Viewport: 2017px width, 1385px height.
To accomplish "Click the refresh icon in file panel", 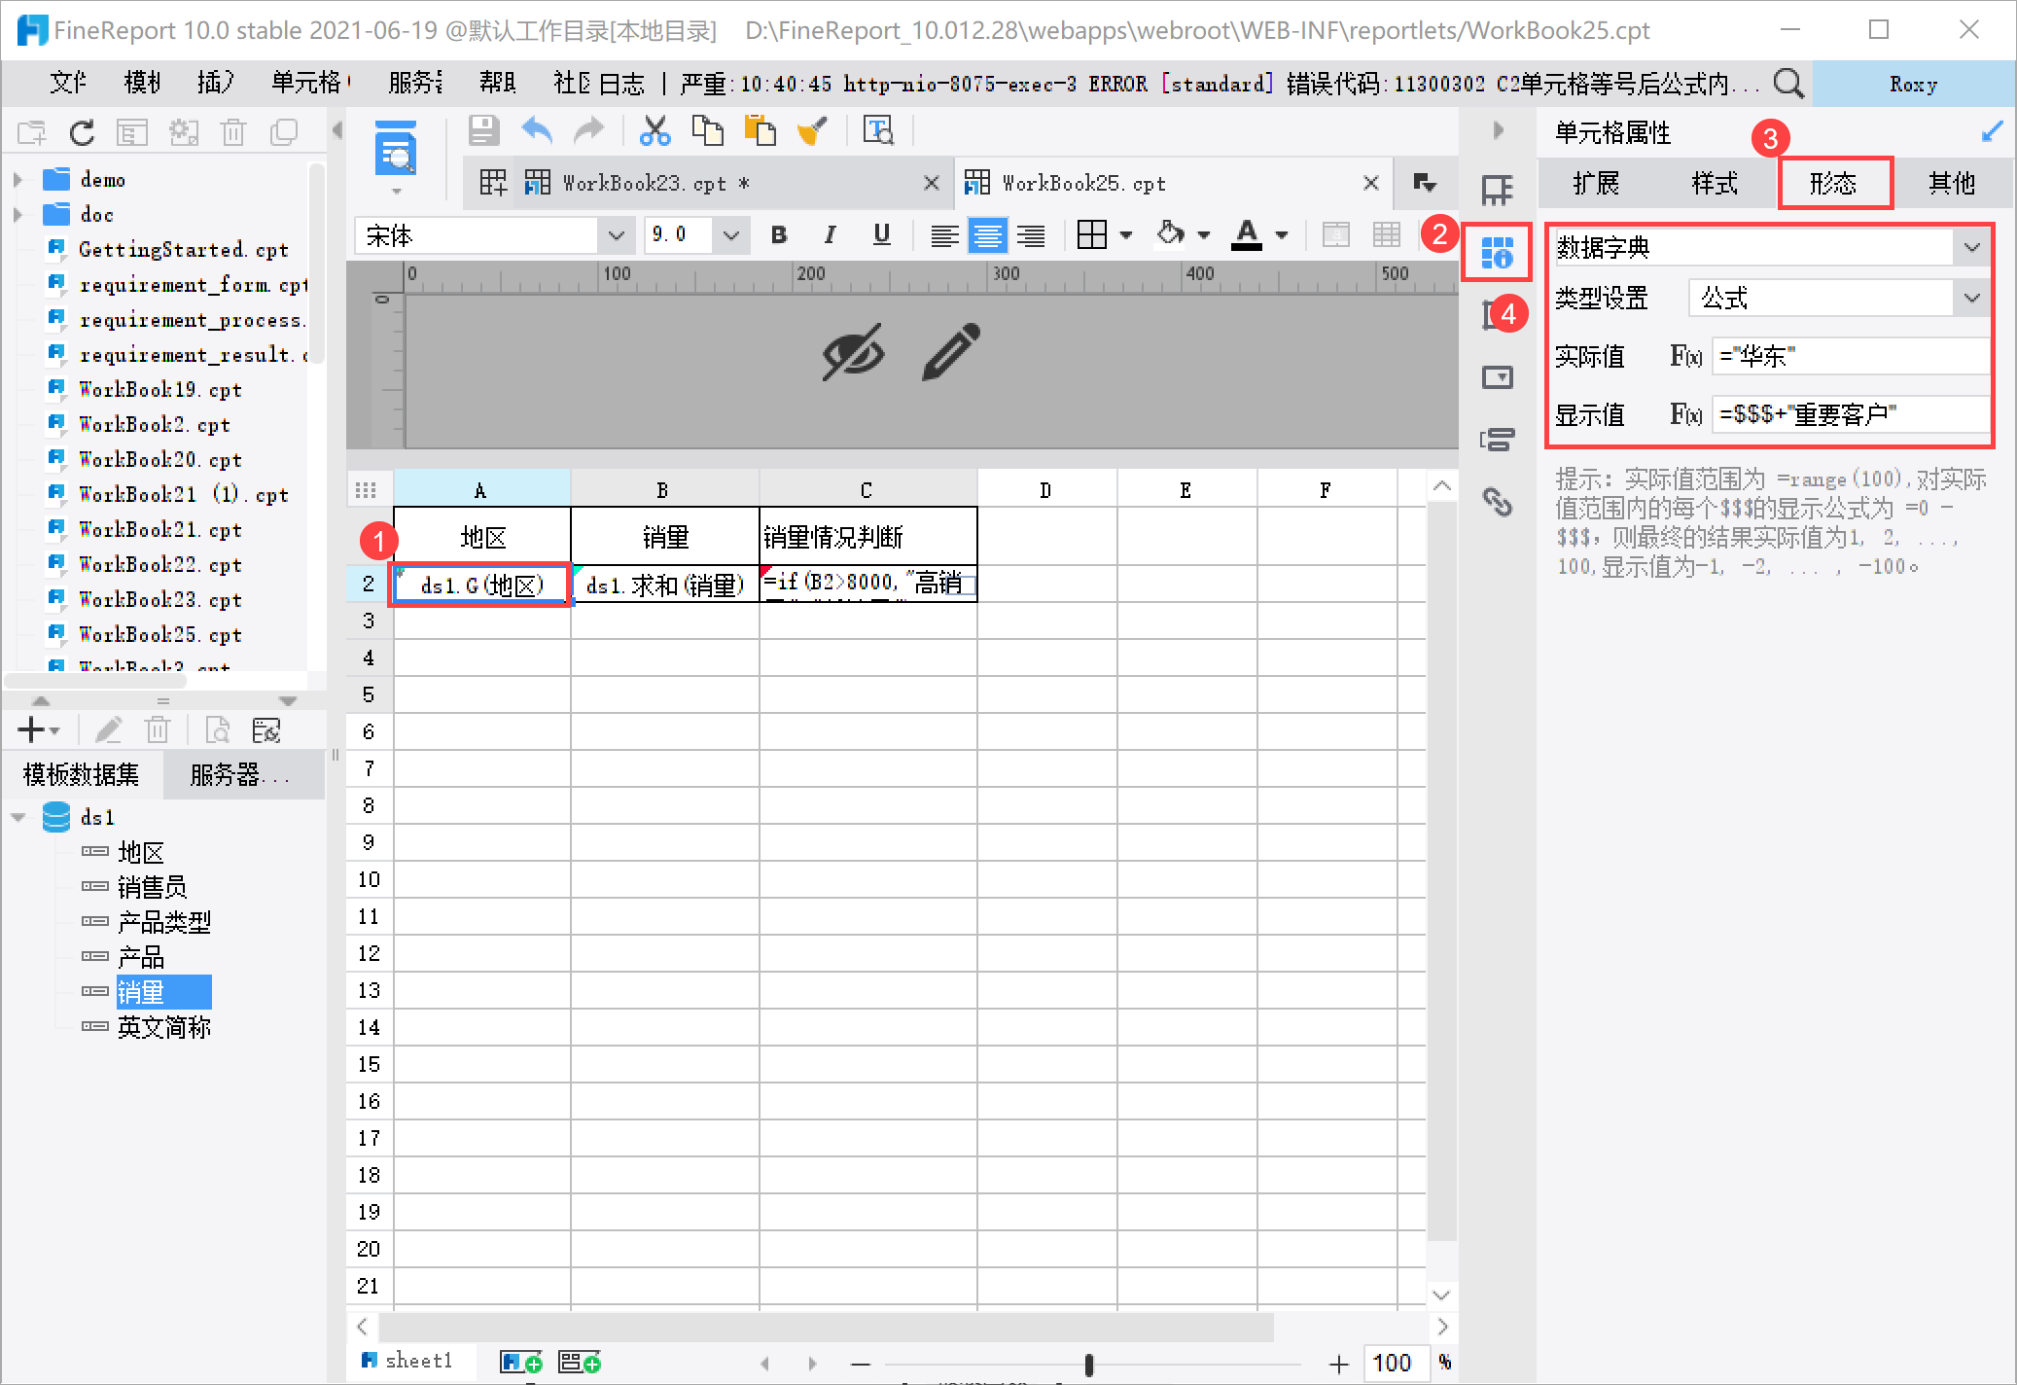I will pos(82,132).
